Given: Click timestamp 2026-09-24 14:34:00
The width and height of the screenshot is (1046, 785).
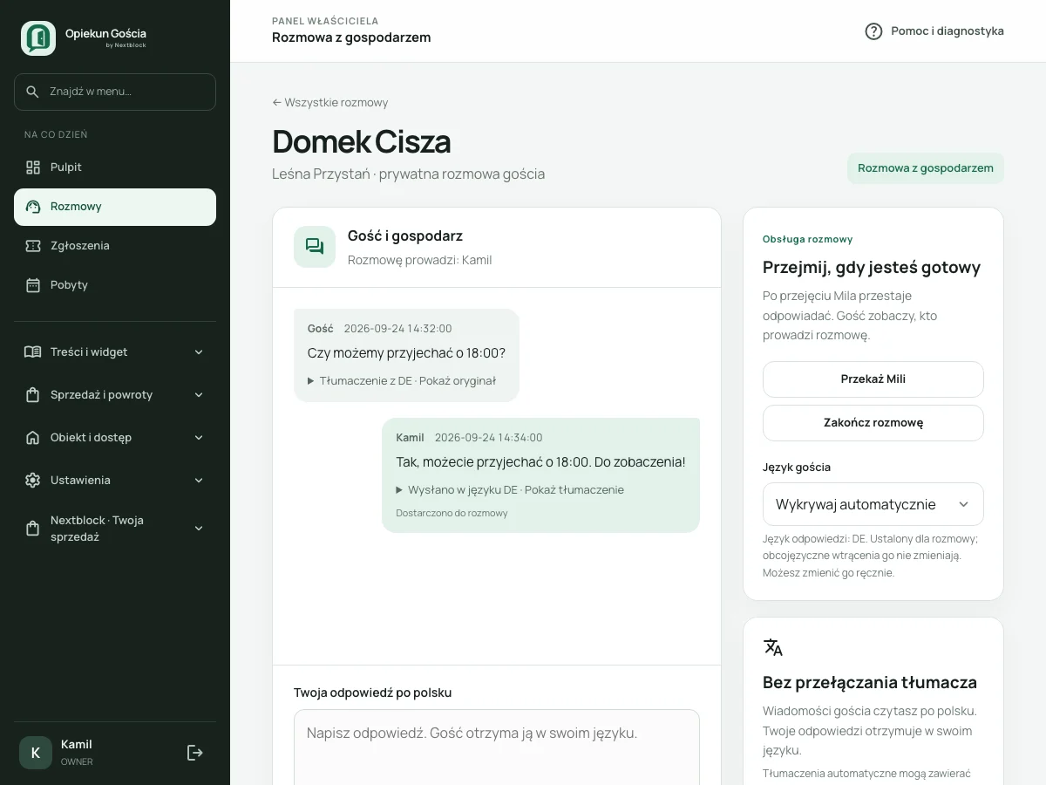Looking at the screenshot, I should (488, 438).
